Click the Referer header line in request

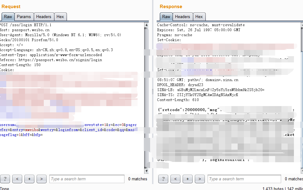pyautogui.click(x=51, y=60)
